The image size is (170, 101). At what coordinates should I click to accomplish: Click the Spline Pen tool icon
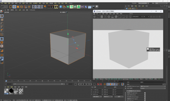point(64,7)
